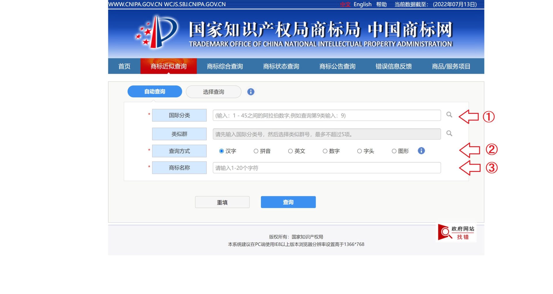Select the 汉字 query method

[221, 151]
